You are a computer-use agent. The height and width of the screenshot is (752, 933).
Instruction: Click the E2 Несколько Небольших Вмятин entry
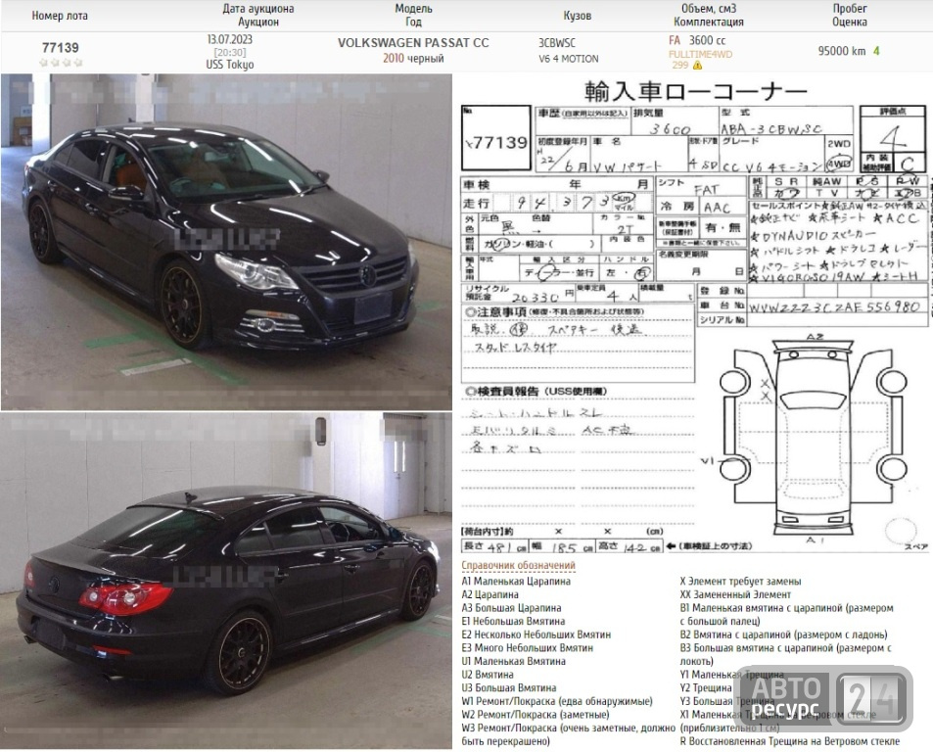(536, 634)
